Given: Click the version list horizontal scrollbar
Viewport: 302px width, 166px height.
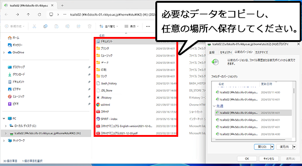Looking at the screenshot, I should [250, 140].
